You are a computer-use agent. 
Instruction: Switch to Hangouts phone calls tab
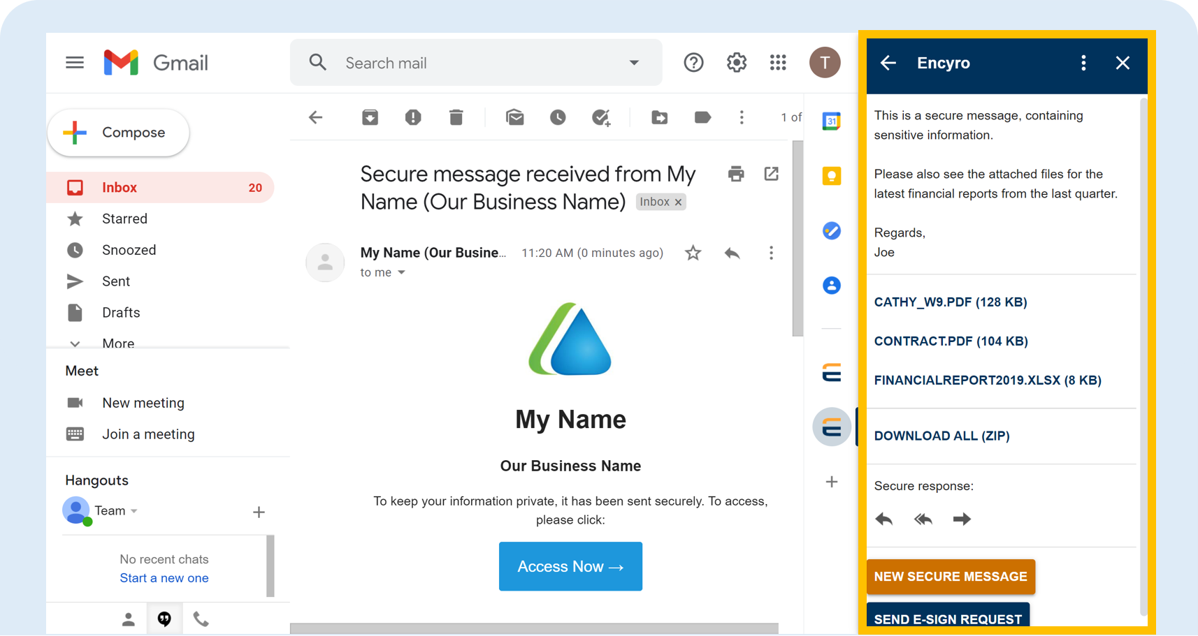tap(201, 619)
